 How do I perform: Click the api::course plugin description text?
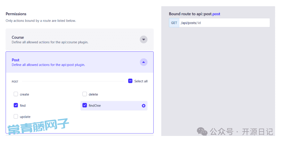tap(50, 42)
